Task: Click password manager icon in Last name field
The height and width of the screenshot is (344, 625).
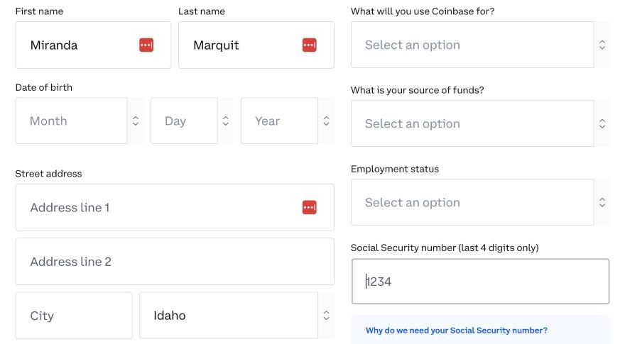Action: click(x=310, y=45)
